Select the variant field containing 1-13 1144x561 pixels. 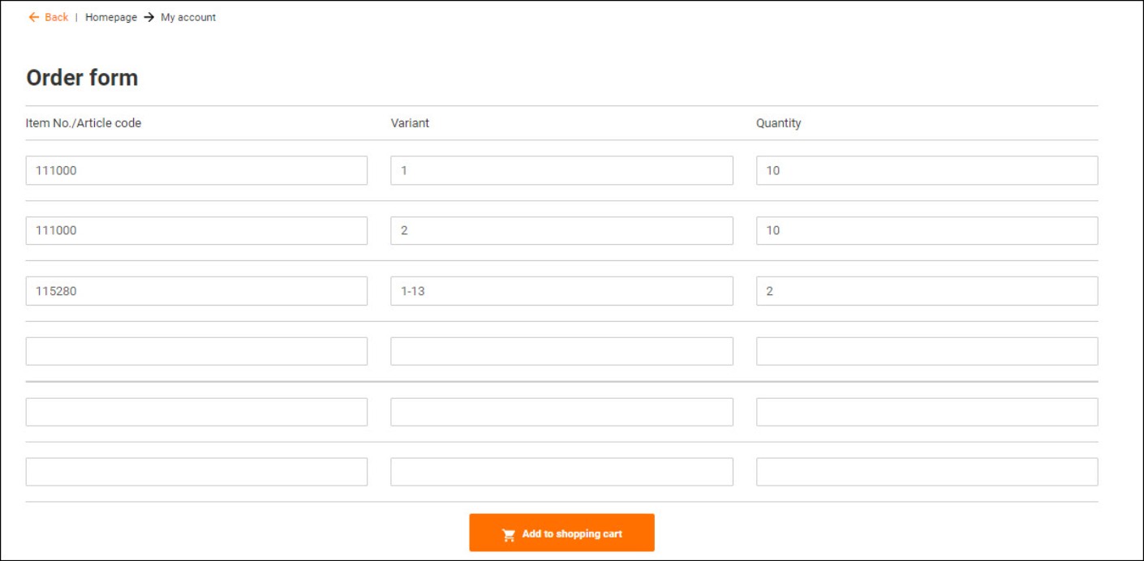(561, 291)
